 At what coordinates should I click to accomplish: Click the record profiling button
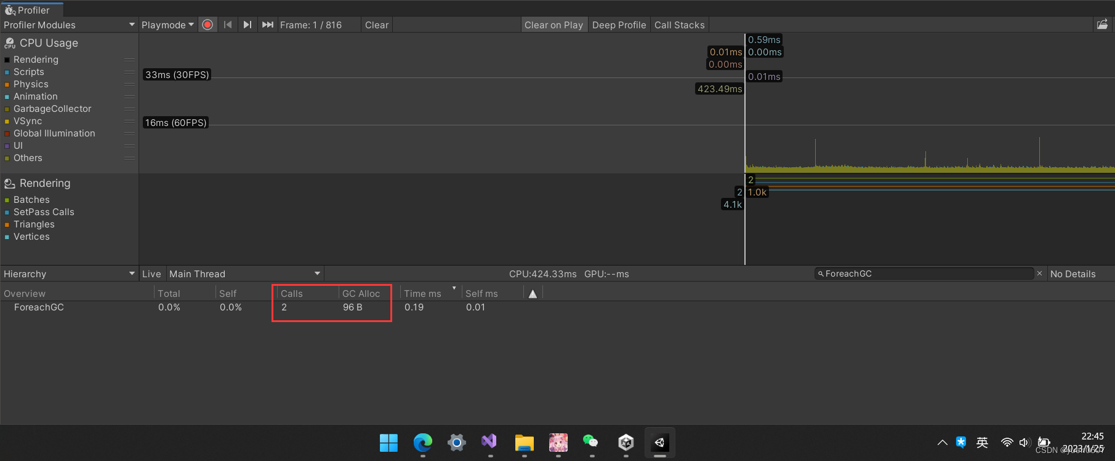point(207,25)
